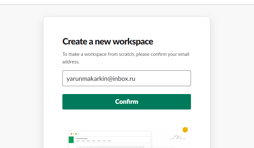
Task: Click the word 'address.' under the heading
Action: coord(71,62)
